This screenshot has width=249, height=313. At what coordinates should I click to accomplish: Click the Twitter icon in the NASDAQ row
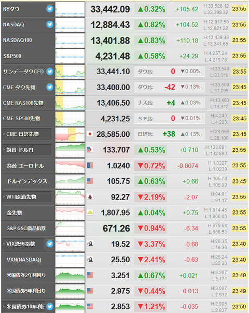coord(50,24)
